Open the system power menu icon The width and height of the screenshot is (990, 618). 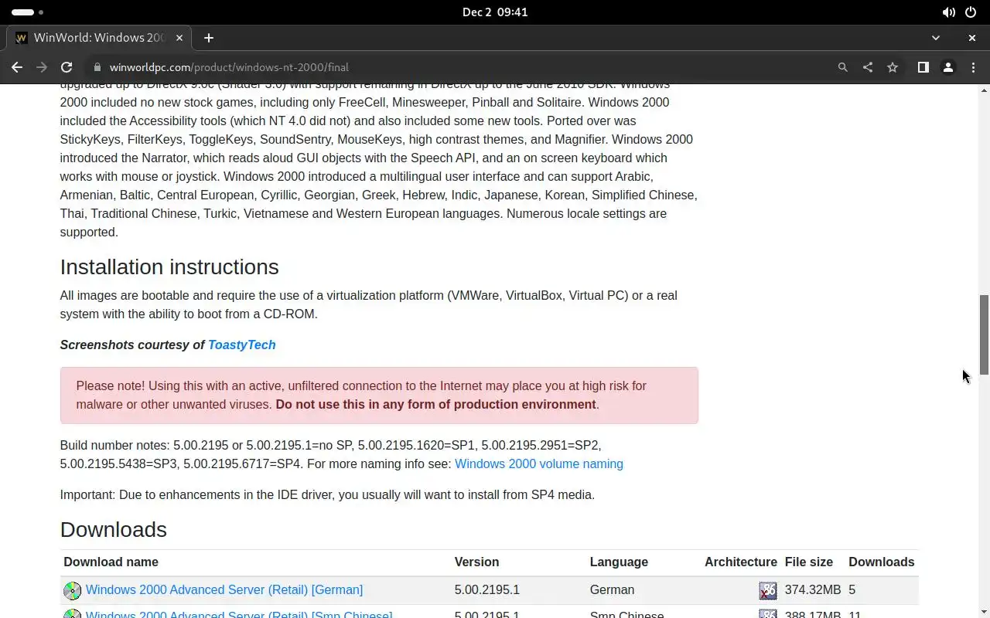tap(971, 12)
